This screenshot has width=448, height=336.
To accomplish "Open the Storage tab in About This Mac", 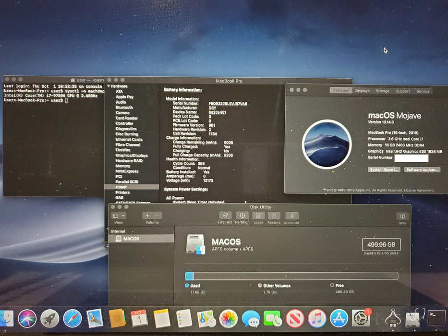I will click(x=383, y=91).
